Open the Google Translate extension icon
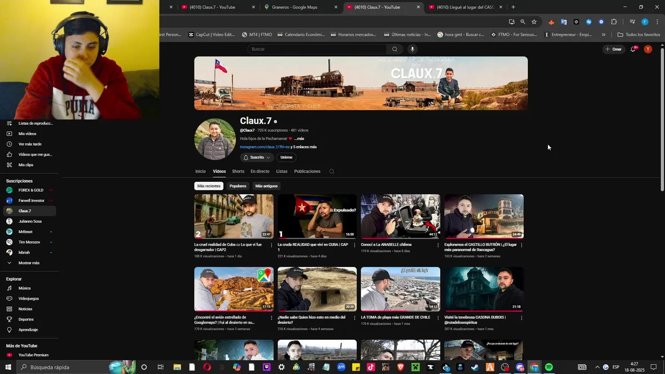 click(564, 22)
